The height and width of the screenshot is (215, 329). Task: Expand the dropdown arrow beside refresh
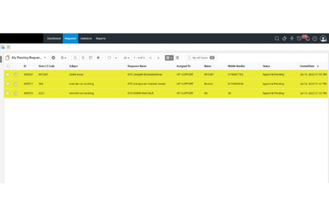click(116, 58)
